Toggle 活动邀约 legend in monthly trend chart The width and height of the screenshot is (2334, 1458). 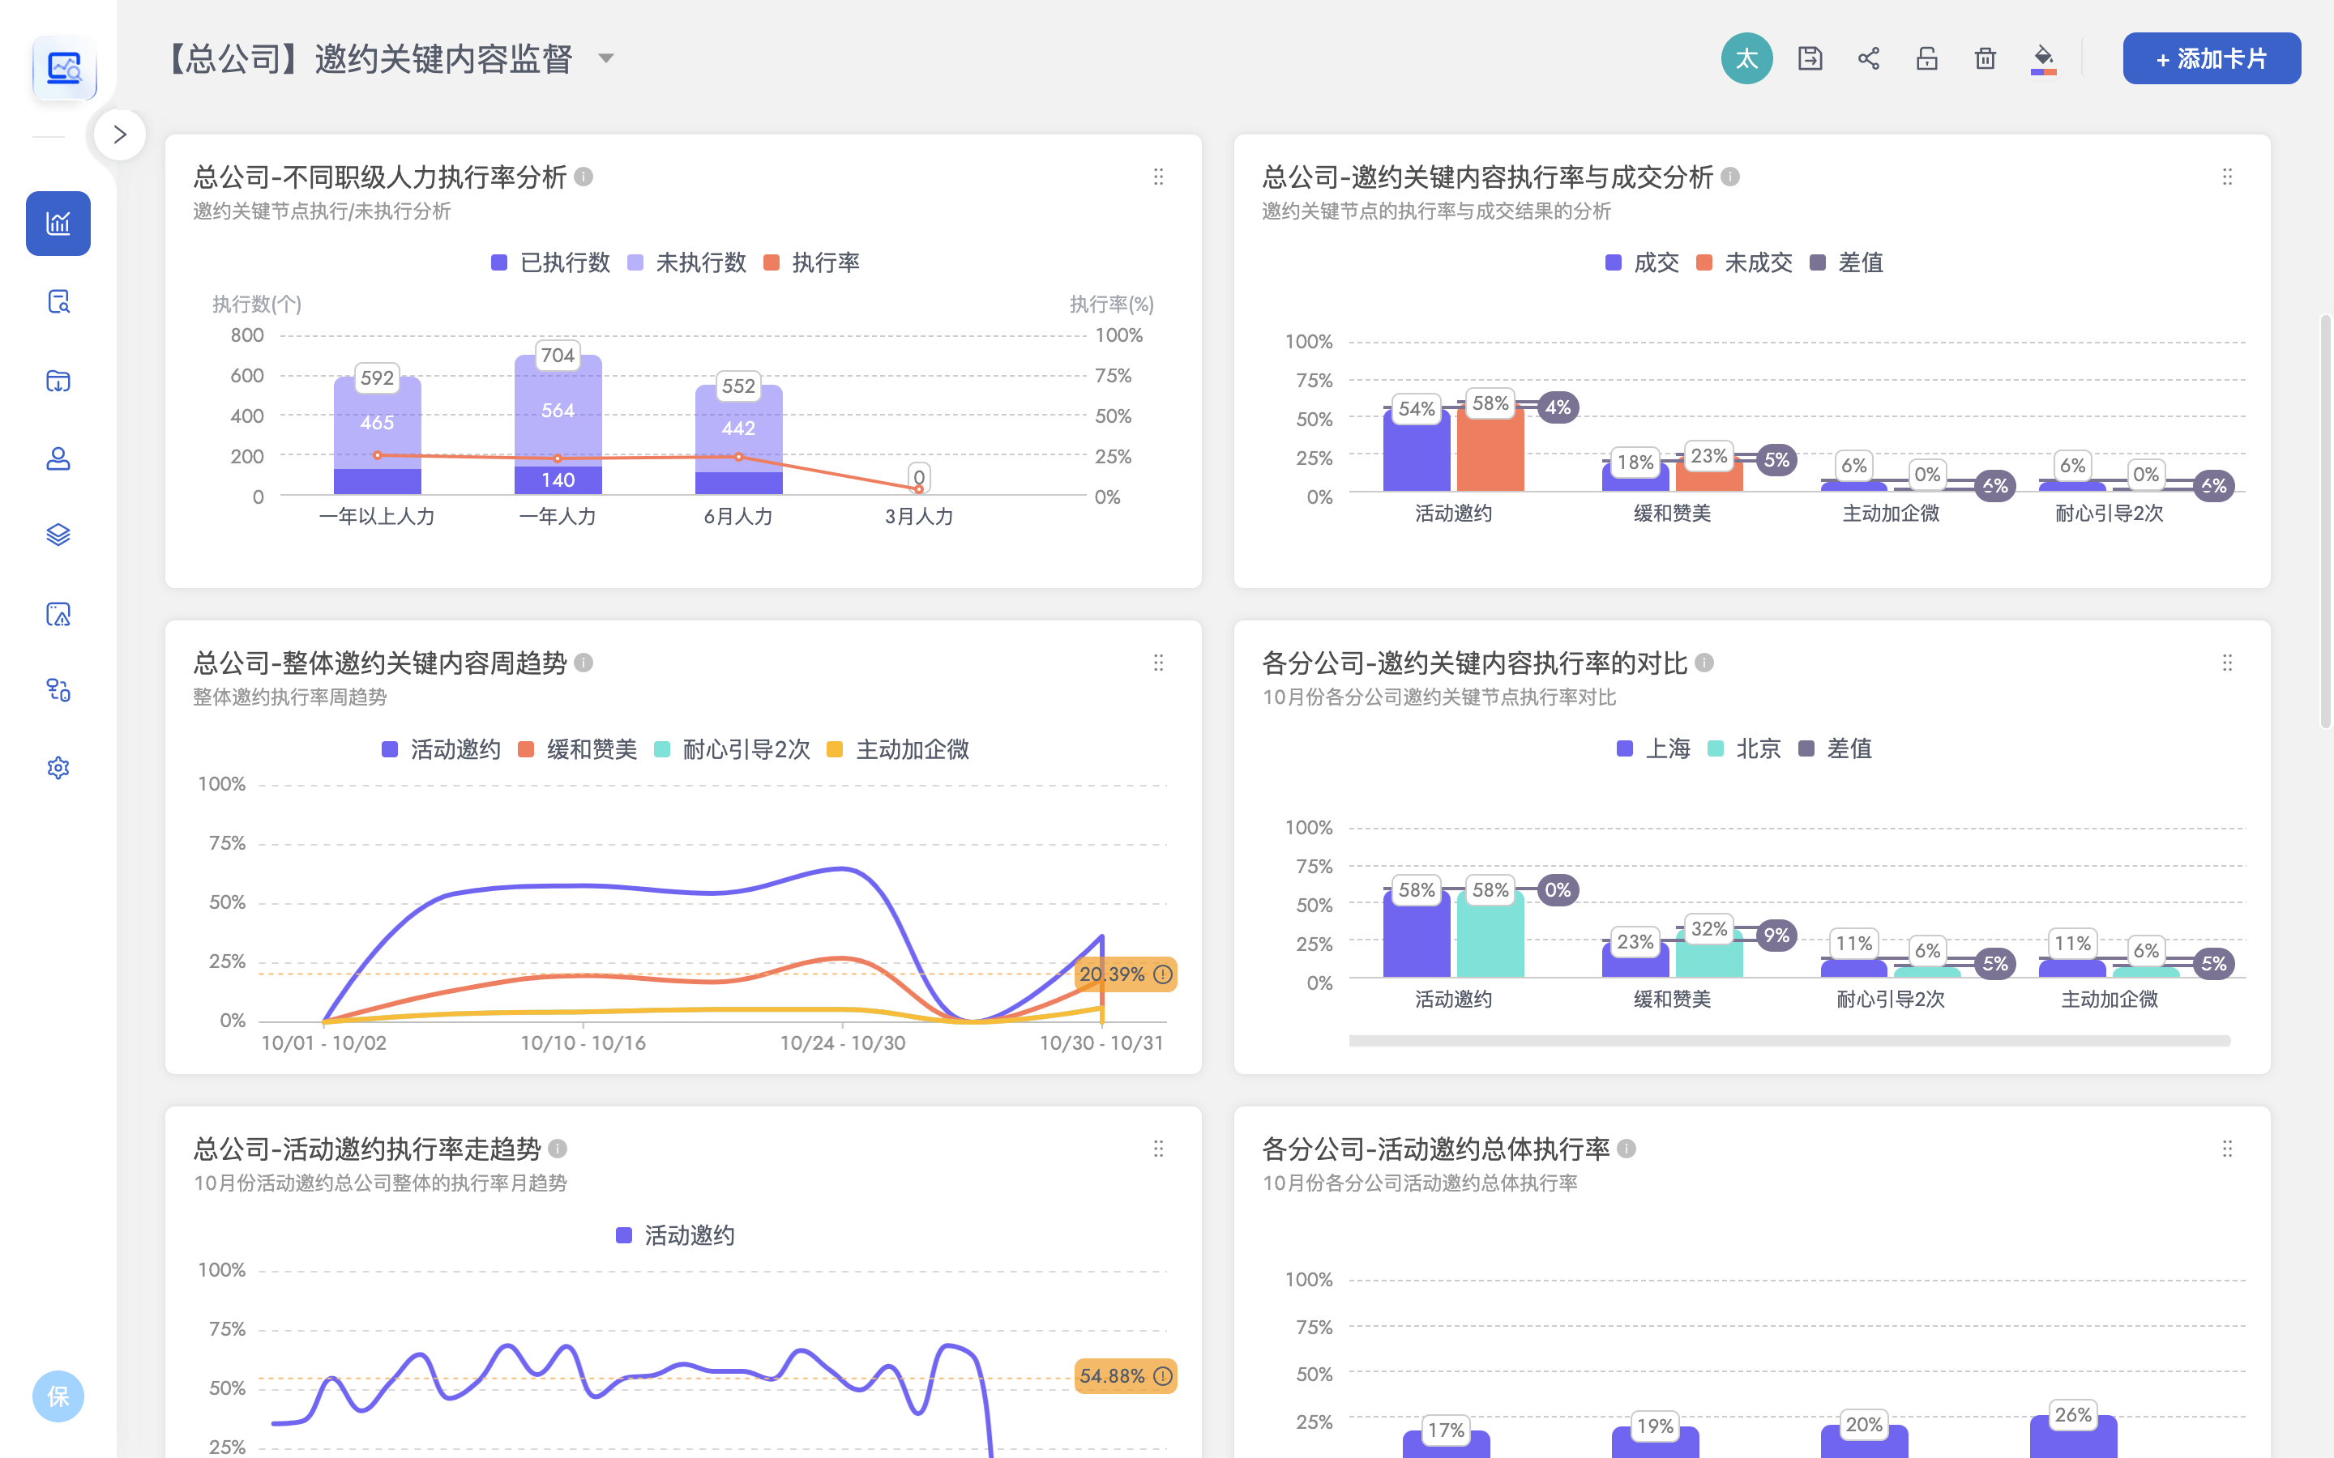point(675,1235)
